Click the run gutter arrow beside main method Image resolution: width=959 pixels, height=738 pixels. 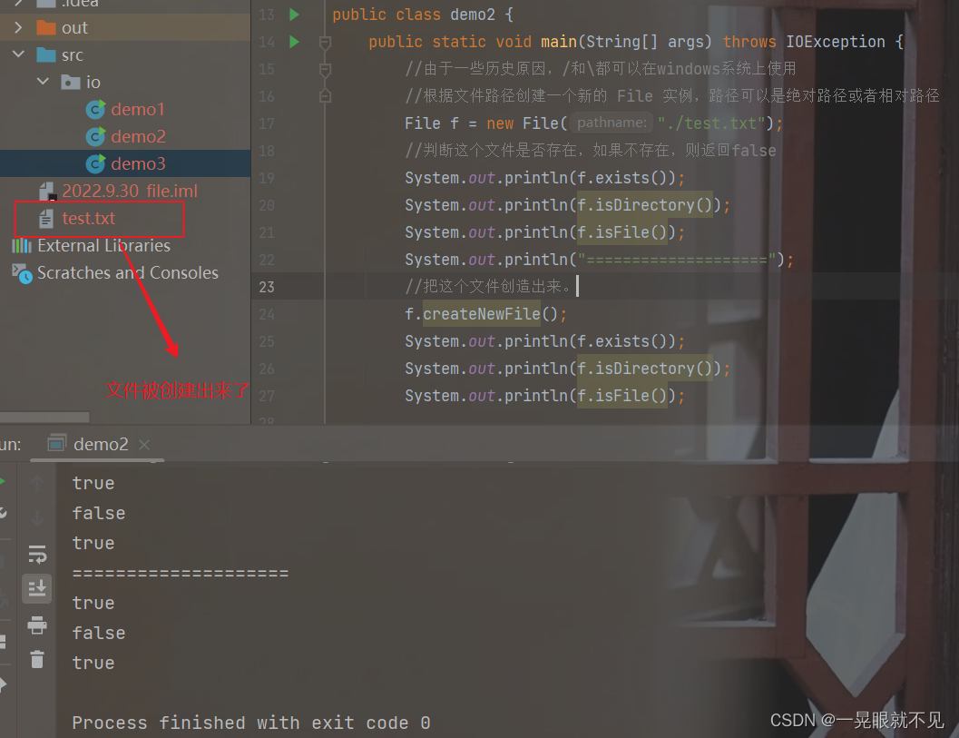(x=294, y=42)
